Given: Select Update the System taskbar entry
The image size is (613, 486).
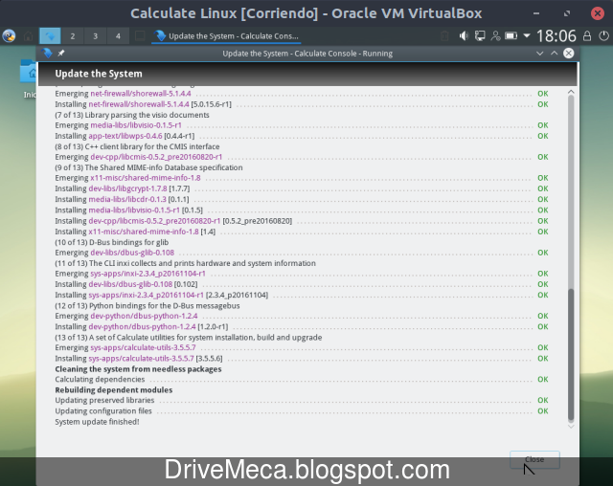Looking at the screenshot, I should [x=226, y=36].
